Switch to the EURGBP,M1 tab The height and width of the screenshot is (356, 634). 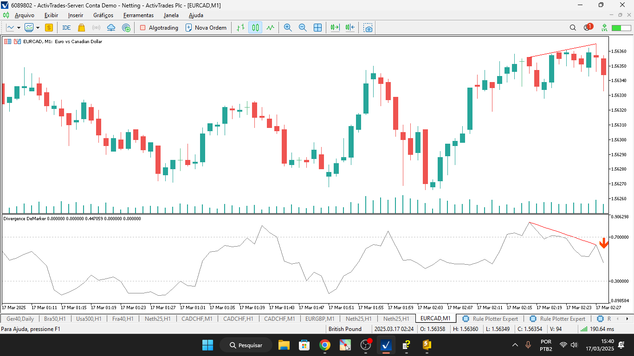point(320,318)
